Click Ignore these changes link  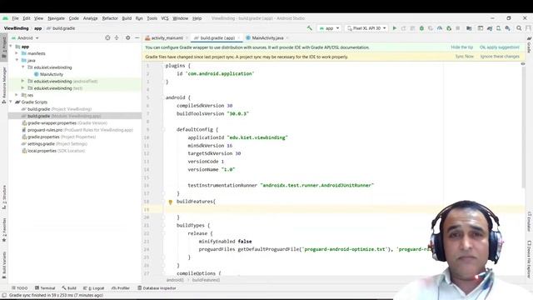point(500,57)
